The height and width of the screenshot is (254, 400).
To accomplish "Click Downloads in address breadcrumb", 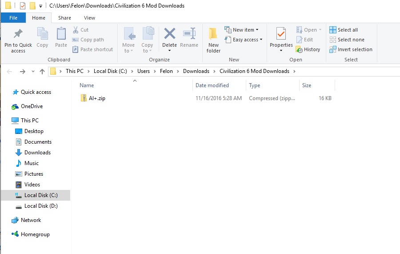I will tap(196, 71).
